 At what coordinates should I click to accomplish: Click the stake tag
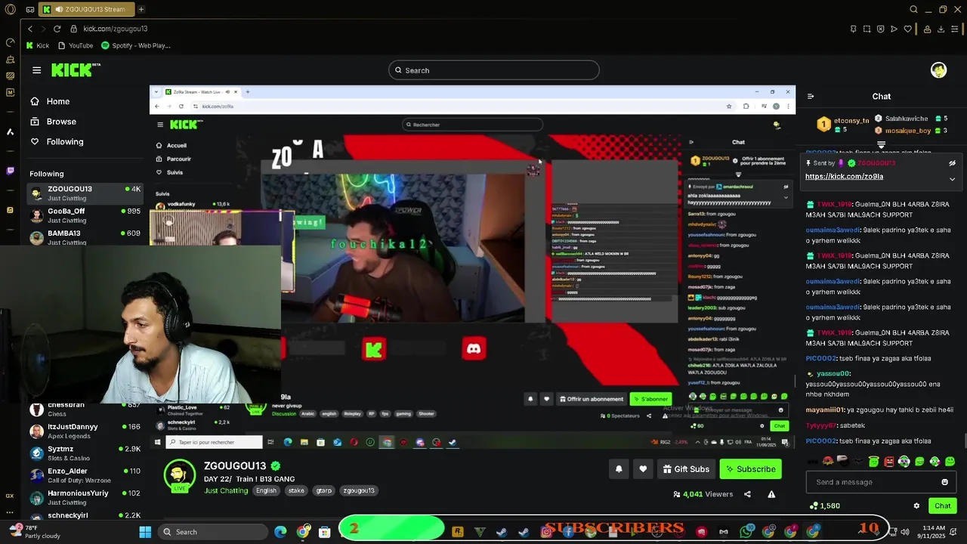click(296, 490)
